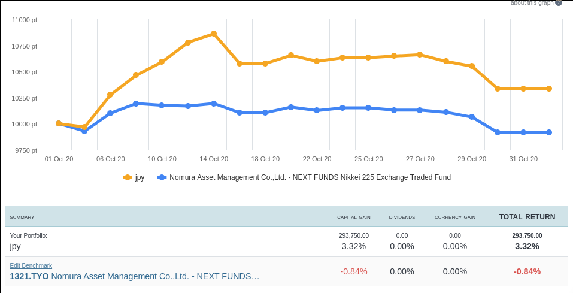Click the 14 Oct 20 x-axis label
The height and width of the screenshot is (293, 573).
pyautogui.click(x=214, y=159)
